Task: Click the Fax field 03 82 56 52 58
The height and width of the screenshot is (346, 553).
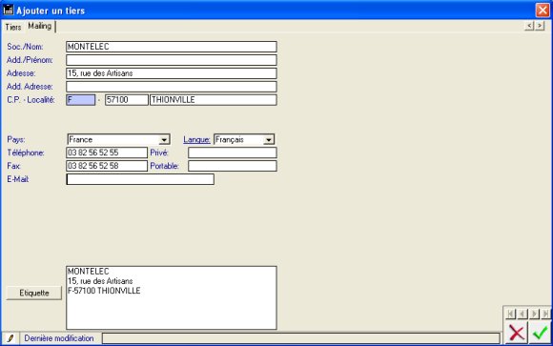Action: [107, 166]
